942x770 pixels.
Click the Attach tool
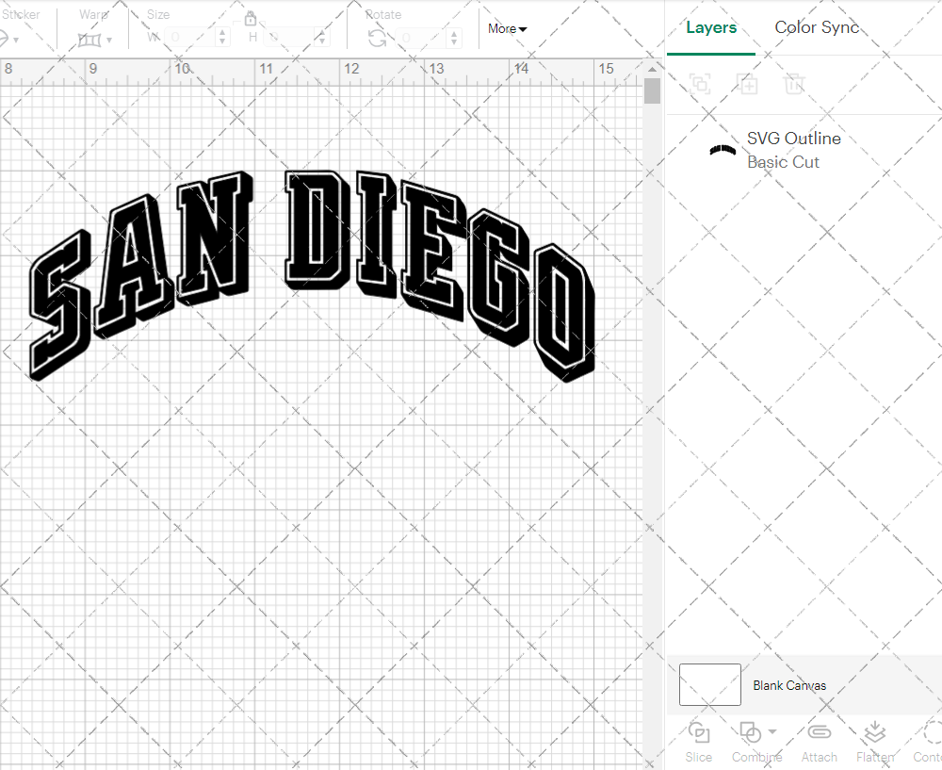click(x=819, y=743)
